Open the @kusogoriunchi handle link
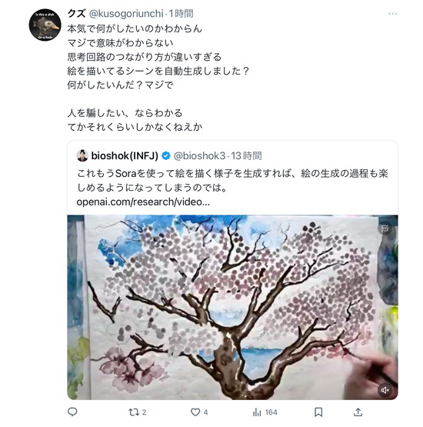423x427 pixels. click(126, 14)
